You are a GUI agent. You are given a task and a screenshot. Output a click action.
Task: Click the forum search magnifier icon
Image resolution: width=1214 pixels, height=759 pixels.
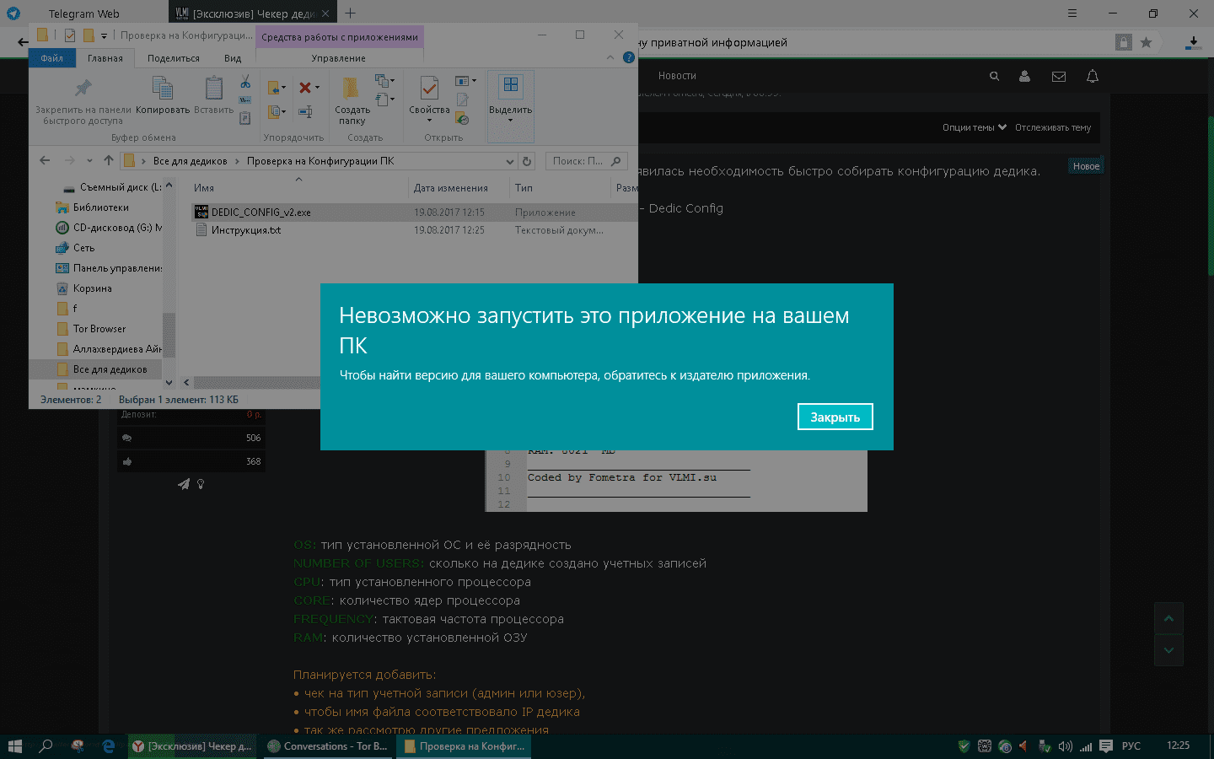coord(995,76)
